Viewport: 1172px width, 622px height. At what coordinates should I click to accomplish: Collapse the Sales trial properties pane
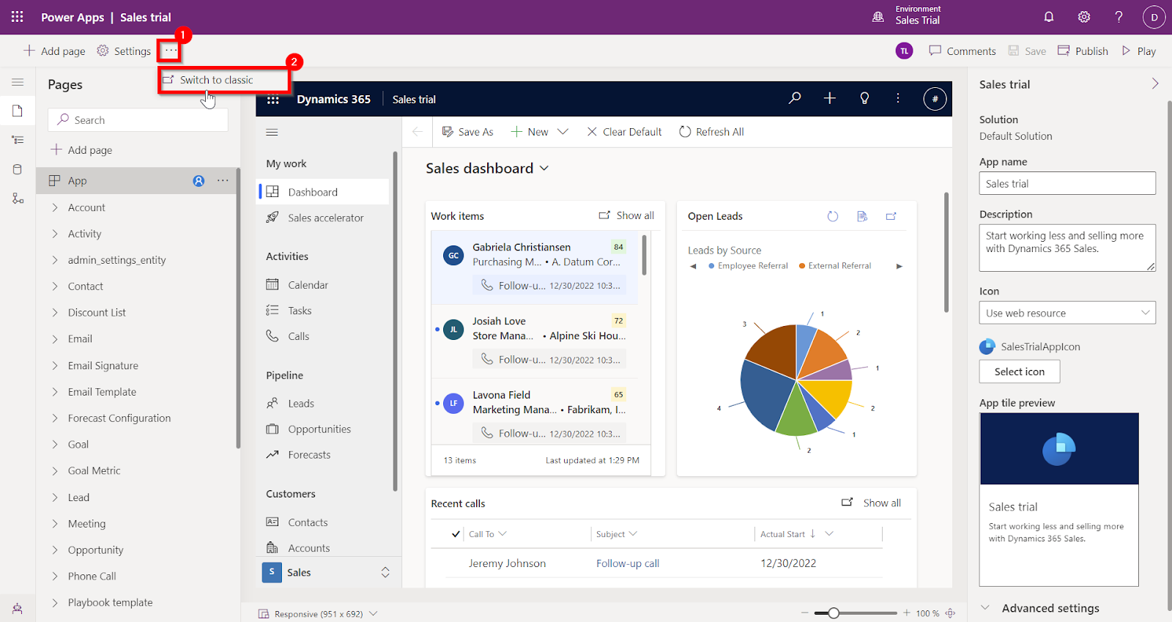(x=1155, y=84)
